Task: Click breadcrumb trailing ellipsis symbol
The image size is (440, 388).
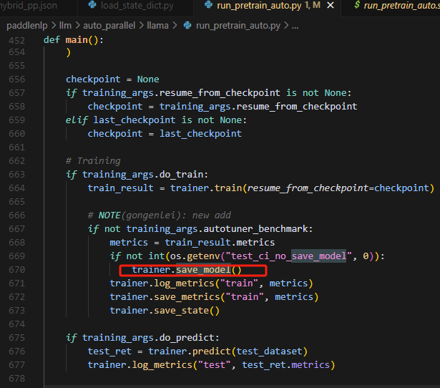Action: tap(295, 26)
